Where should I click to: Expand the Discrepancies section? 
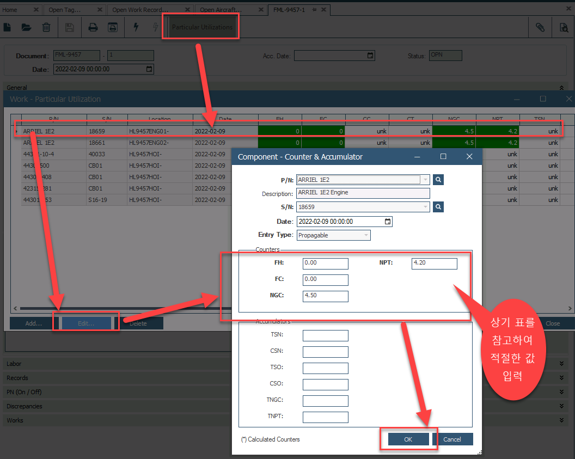[561, 406]
